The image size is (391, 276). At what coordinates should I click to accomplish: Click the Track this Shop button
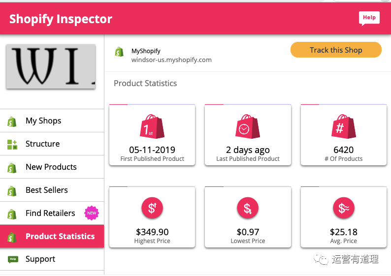point(336,50)
